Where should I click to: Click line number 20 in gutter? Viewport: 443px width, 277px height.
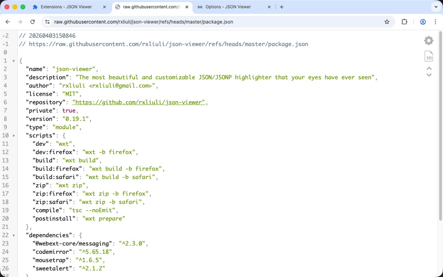[5, 219]
